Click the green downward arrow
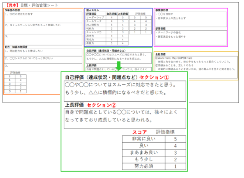The image size is (244, 178). (119, 66)
